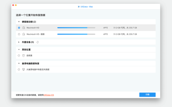Click the UltData logo in title bar
Screen dimensions: 172x107
tap(79, 7)
